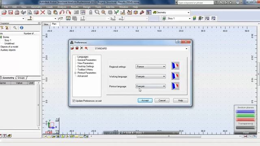
Task: Click the binoculars search icon in title bar
Action: coord(216,2)
